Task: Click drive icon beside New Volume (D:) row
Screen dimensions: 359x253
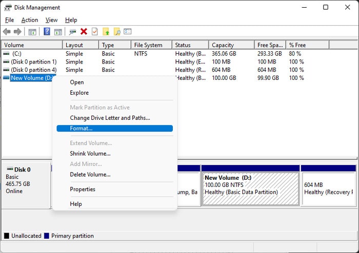Action: [6, 78]
